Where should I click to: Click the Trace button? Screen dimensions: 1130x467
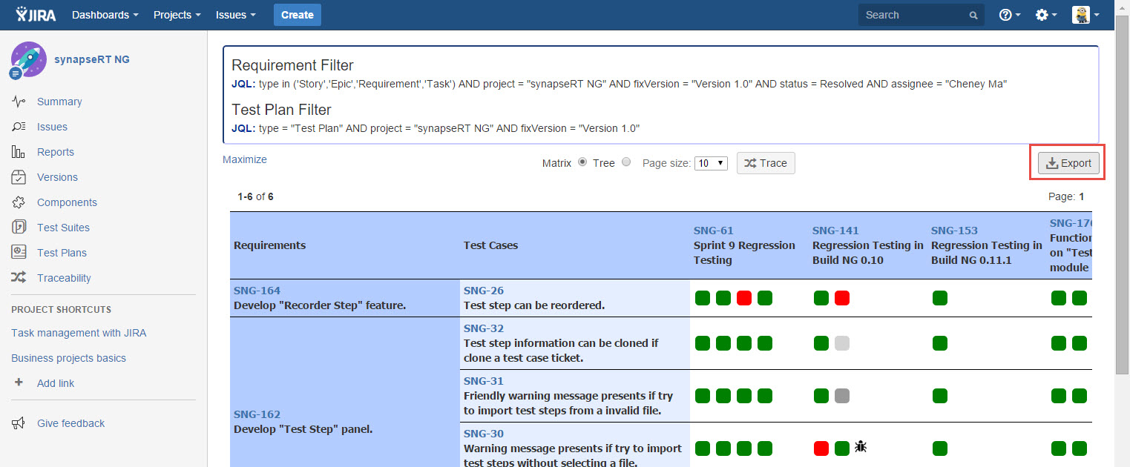coord(766,163)
